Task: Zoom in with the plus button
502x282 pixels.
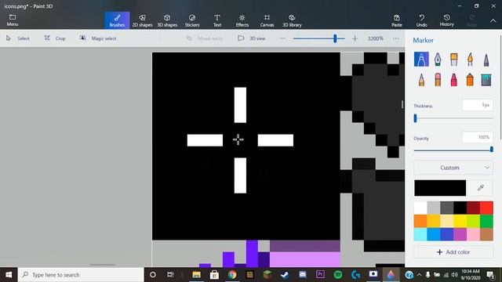Action: (355, 38)
